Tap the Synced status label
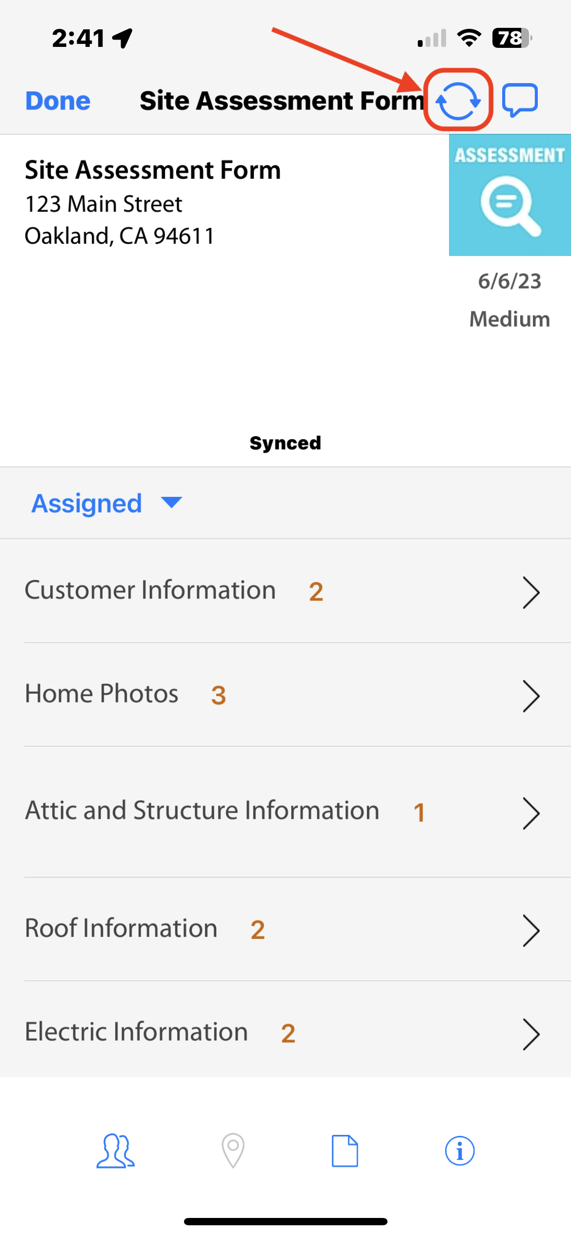The image size is (571, 1237). [285, 443]
